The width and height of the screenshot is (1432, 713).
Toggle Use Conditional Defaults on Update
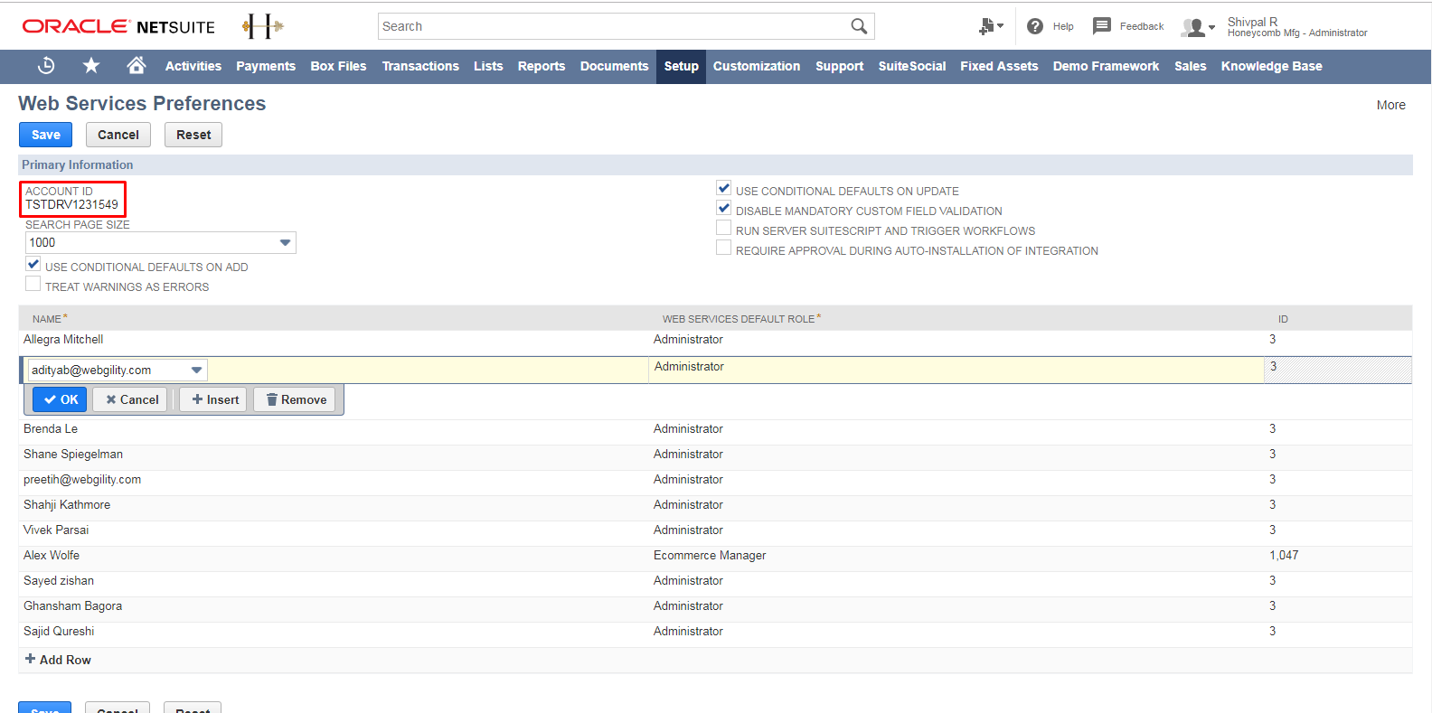[723, 188]
